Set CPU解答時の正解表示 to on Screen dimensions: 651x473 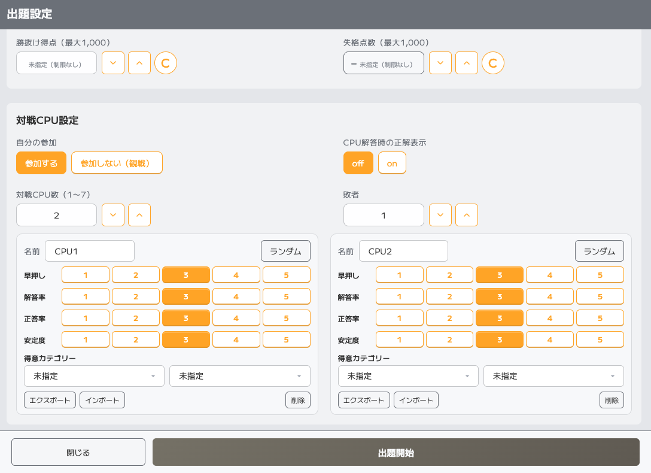[392, 163]
